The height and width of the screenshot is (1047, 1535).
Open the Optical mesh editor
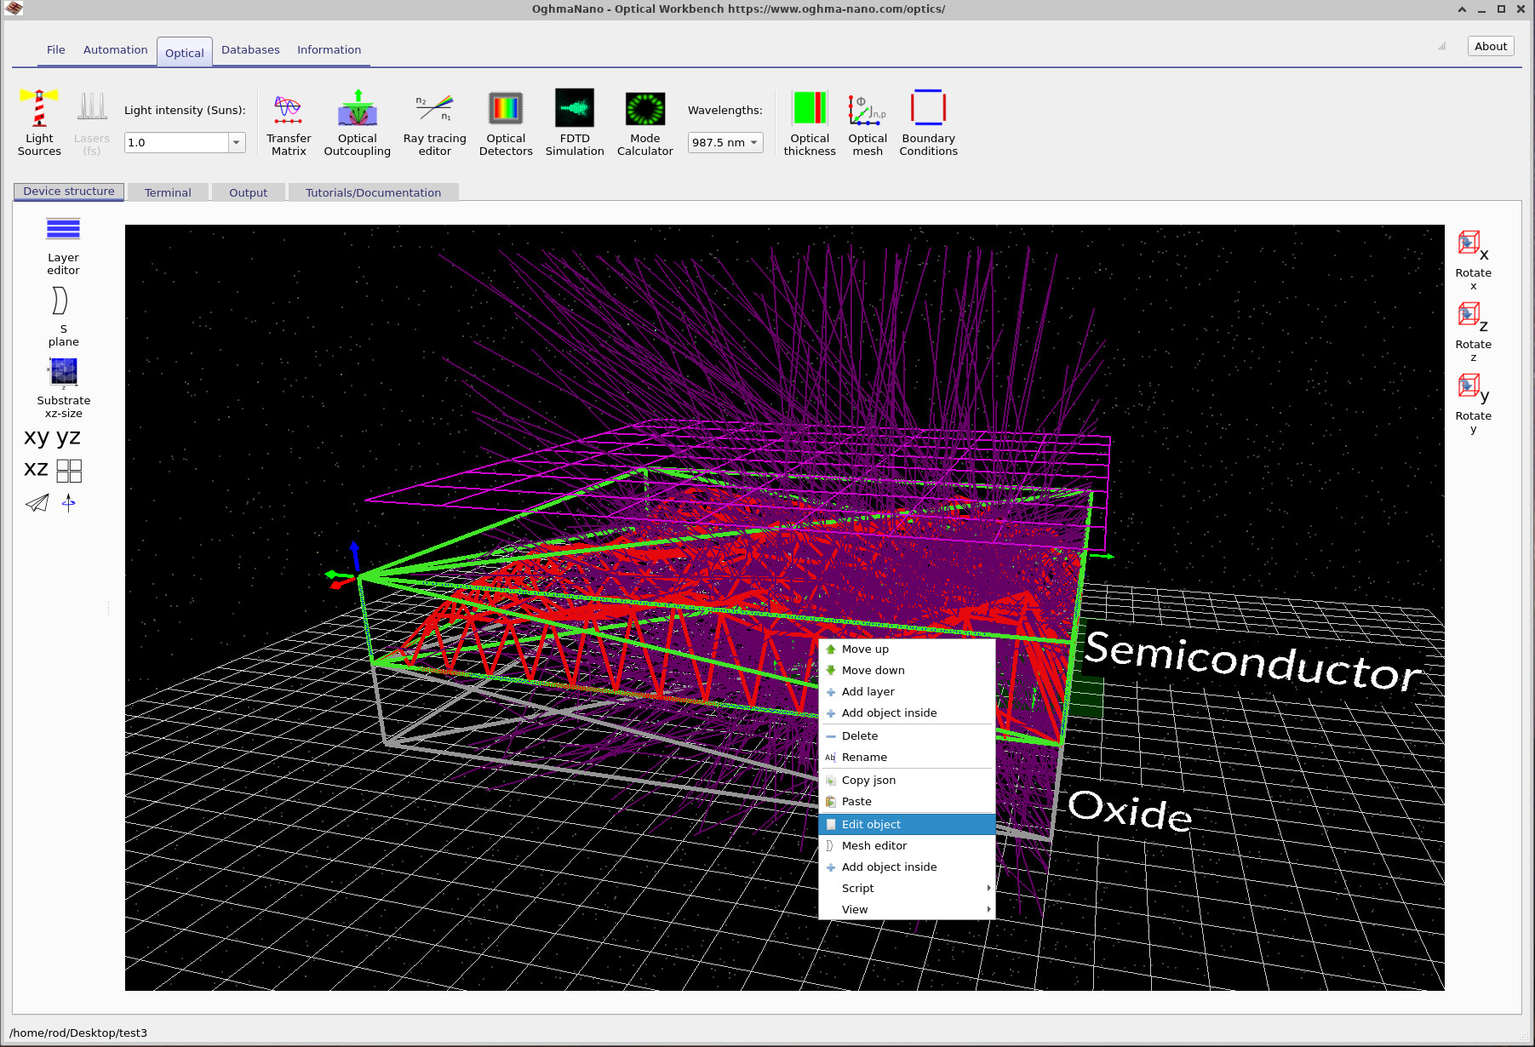click(x=866, y=123)
